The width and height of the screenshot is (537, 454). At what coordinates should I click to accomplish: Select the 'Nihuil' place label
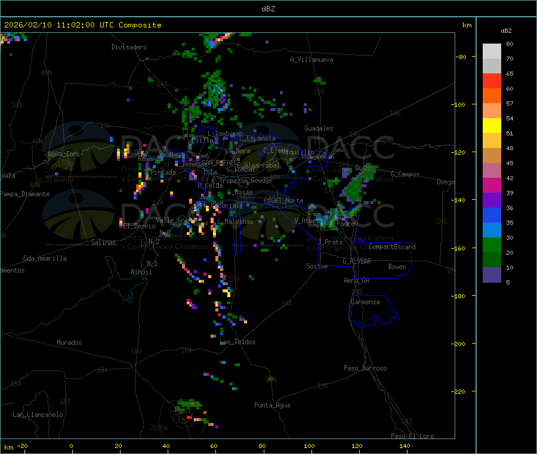(x=141, y=272)
